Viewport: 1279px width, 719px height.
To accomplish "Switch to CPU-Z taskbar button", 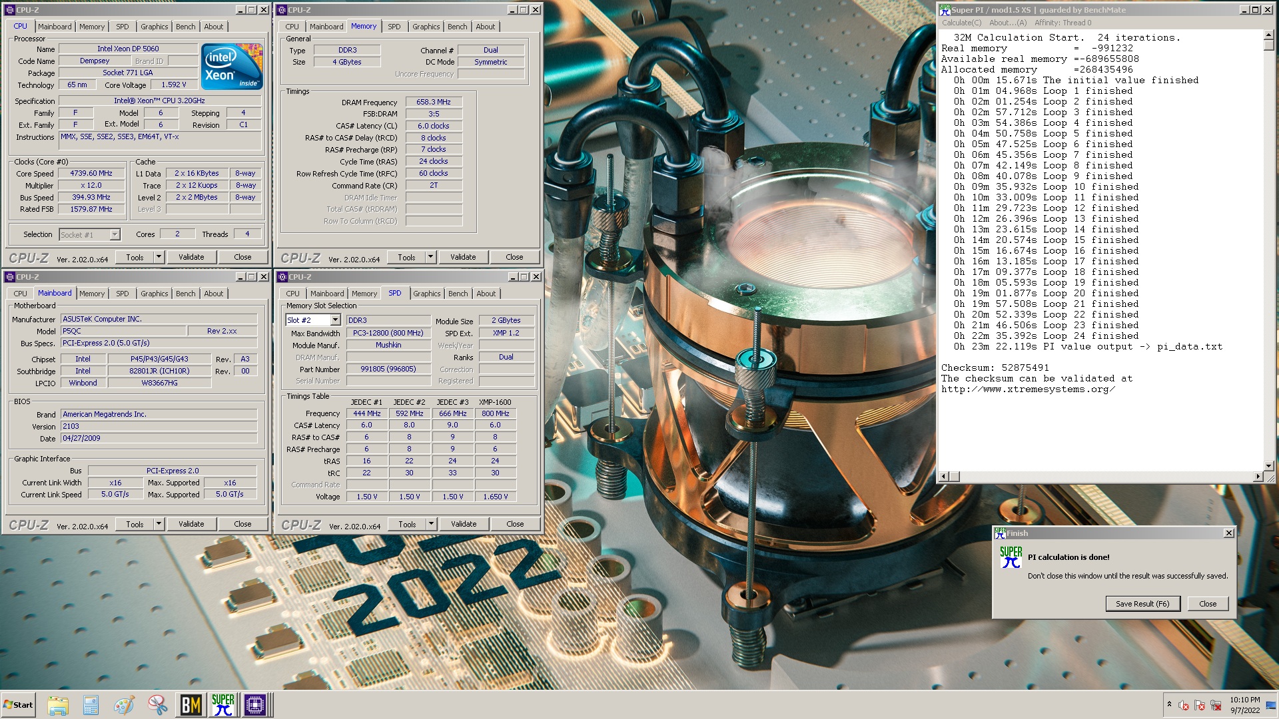I will click(255, 705).
